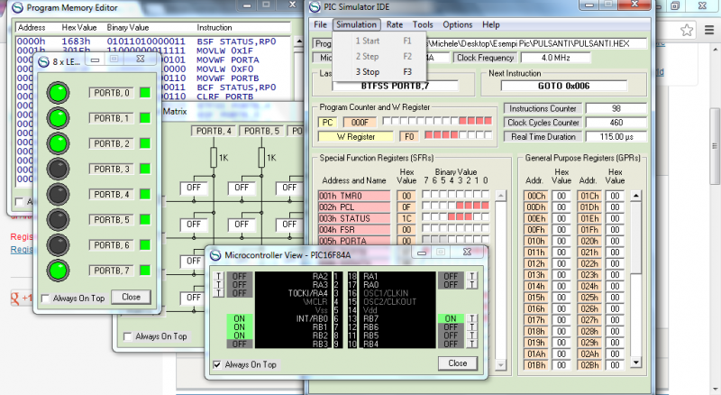The image size is (721, 395).
Task: Click the PORTB, 2 pin label button
Action: 112,143
